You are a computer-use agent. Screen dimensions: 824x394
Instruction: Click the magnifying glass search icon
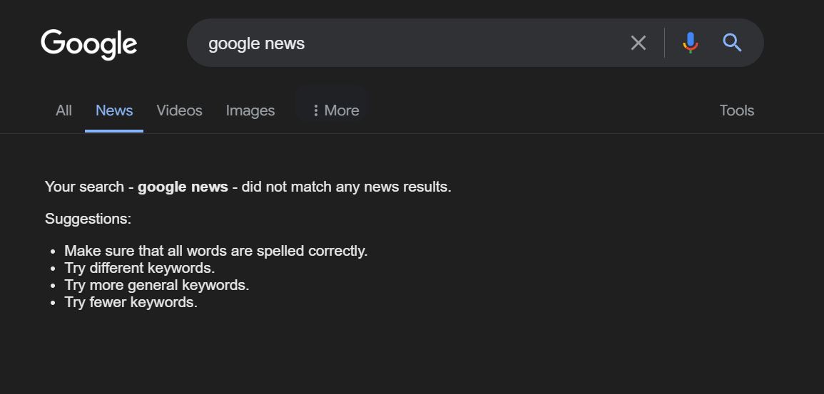coord(732,43)
